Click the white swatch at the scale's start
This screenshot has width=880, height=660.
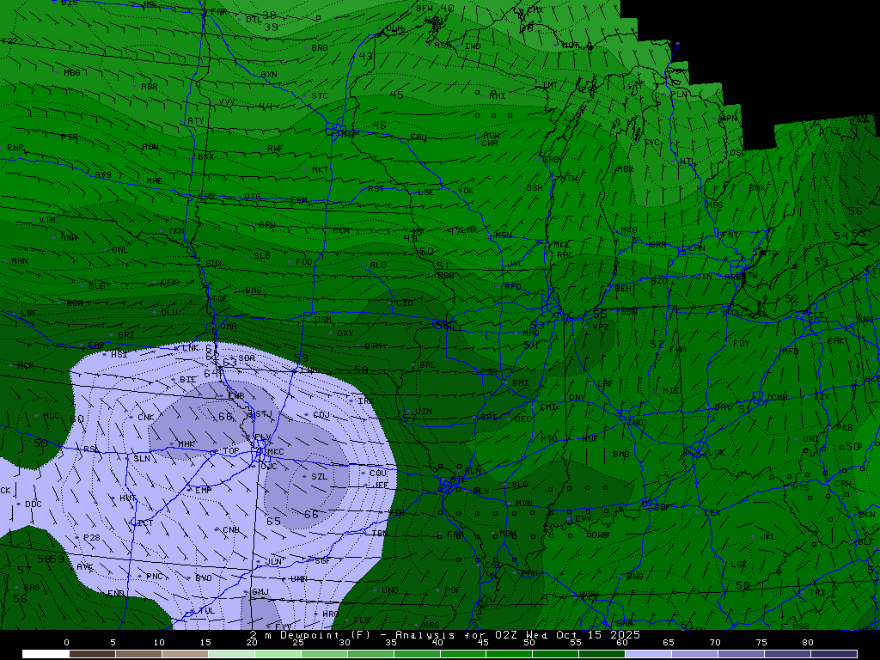coord(46,654)
